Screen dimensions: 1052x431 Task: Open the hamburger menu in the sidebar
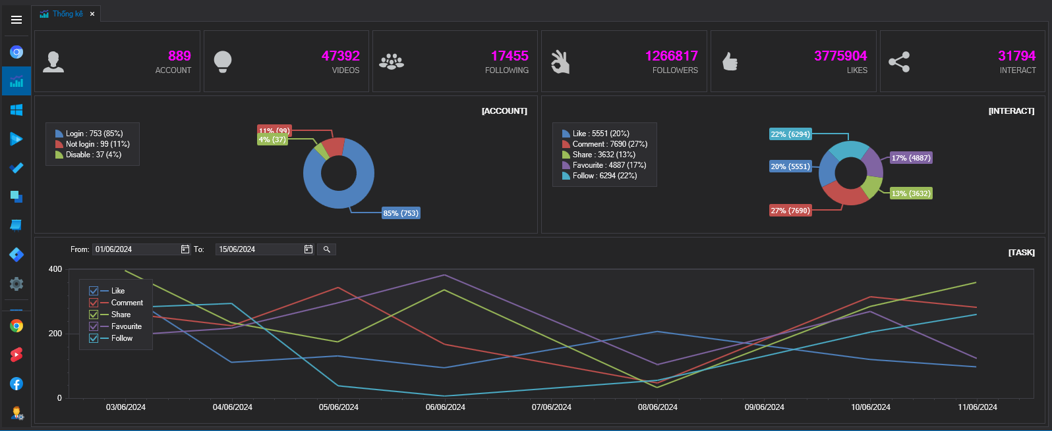click(x=16, y=20)
